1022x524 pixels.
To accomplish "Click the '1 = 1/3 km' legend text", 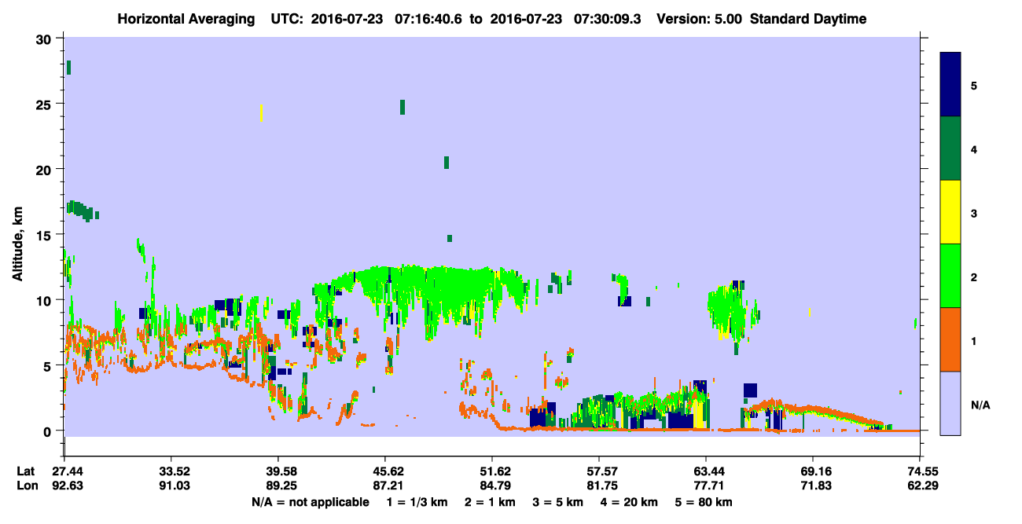I will [x=417, y=502].
